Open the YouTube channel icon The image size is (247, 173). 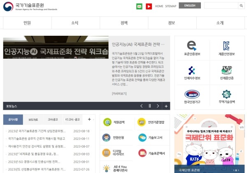[149, 6]
